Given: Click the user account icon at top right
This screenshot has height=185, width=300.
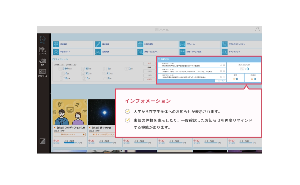Looking at the screenshot, I should tap(257, 29).
